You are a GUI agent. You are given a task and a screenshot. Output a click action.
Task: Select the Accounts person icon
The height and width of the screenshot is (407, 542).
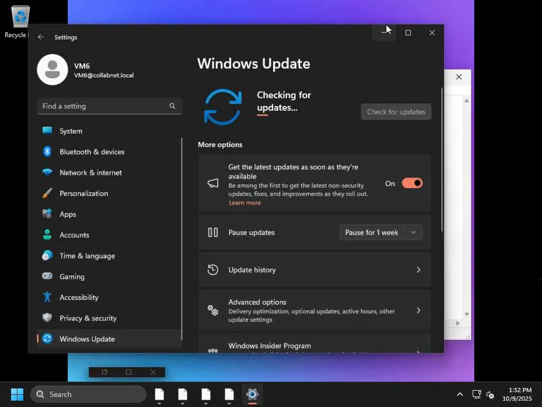tap(47, 234)
